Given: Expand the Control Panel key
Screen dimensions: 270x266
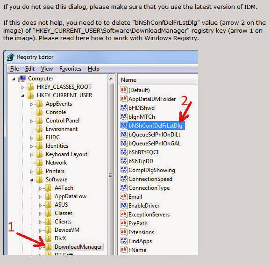Looking at the screenshot, I should coord(31,121).
